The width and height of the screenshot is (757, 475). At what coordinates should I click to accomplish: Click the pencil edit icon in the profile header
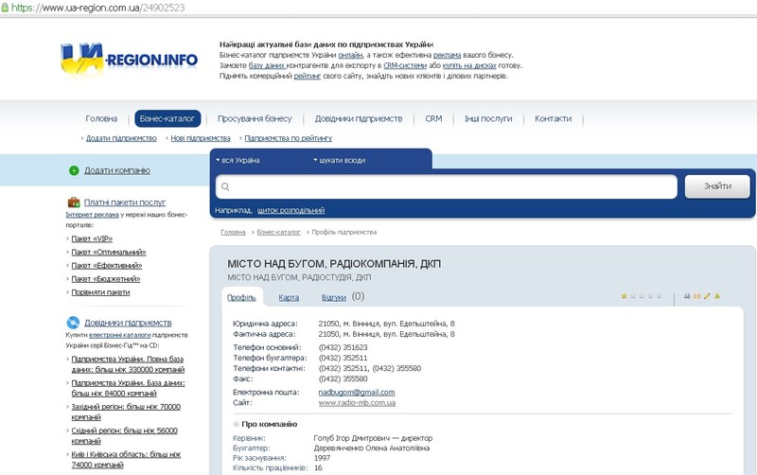(x=707, y=296)
